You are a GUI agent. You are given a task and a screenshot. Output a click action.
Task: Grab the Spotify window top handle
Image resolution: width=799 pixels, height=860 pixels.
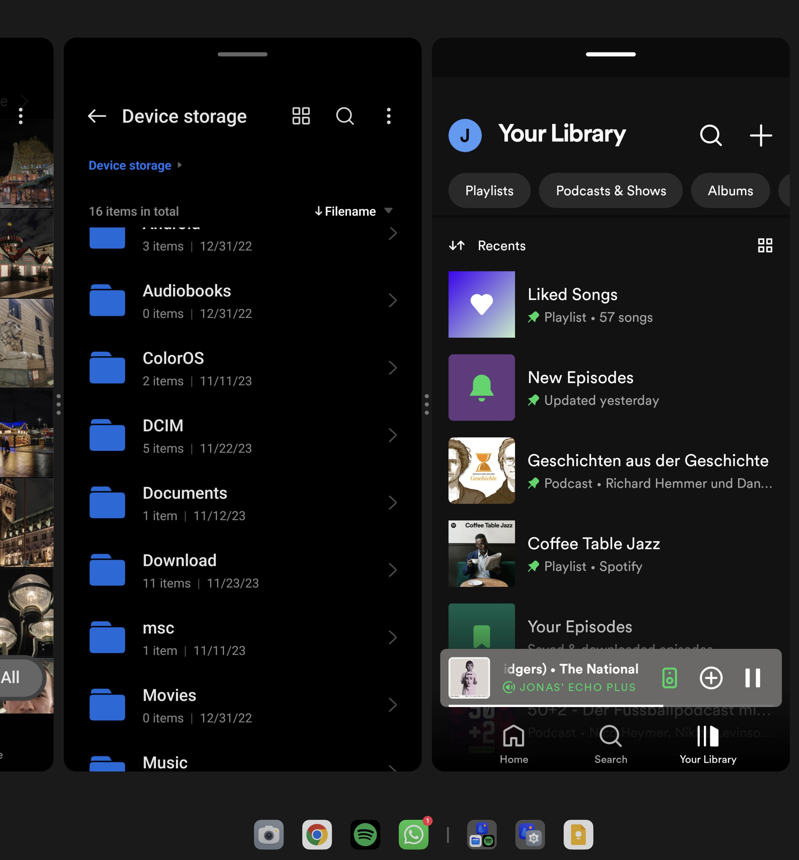coord(611,55)
